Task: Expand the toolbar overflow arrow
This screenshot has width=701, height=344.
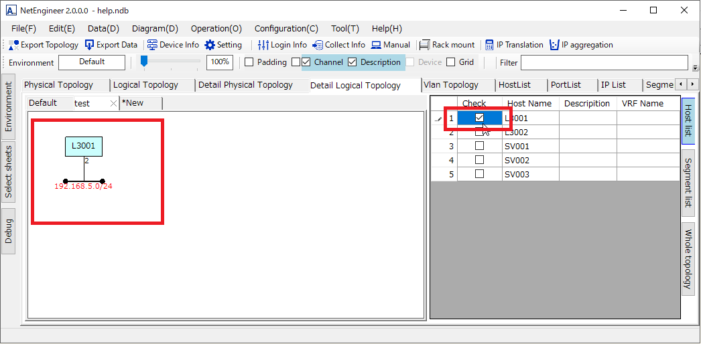Action: point(695,68)
